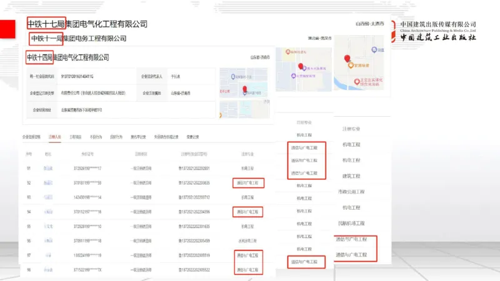Click 民航机场工程 in the Taiyuan company list

(x=351, y=224)
